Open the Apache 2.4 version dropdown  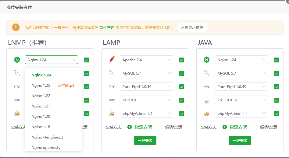coord(146,60)
